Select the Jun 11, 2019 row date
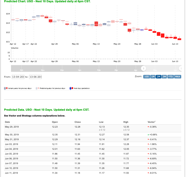The height and width of the screenshot is (177, 188). coord(11,173)
